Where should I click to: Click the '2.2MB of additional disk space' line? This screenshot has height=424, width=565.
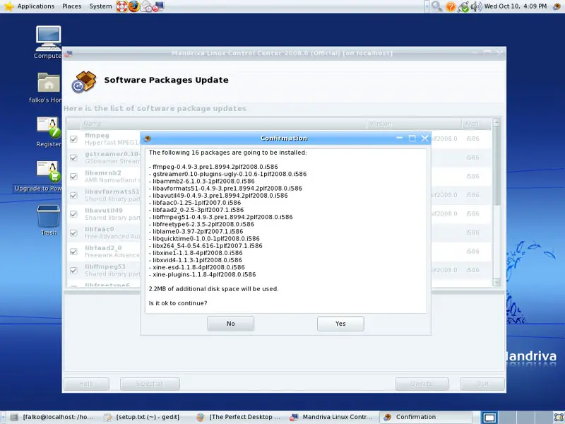click(x=214, y=289)
